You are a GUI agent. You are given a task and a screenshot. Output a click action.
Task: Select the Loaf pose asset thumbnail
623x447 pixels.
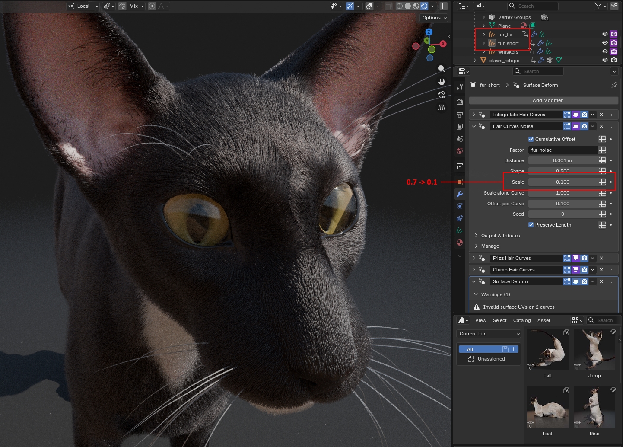[547, 407]
